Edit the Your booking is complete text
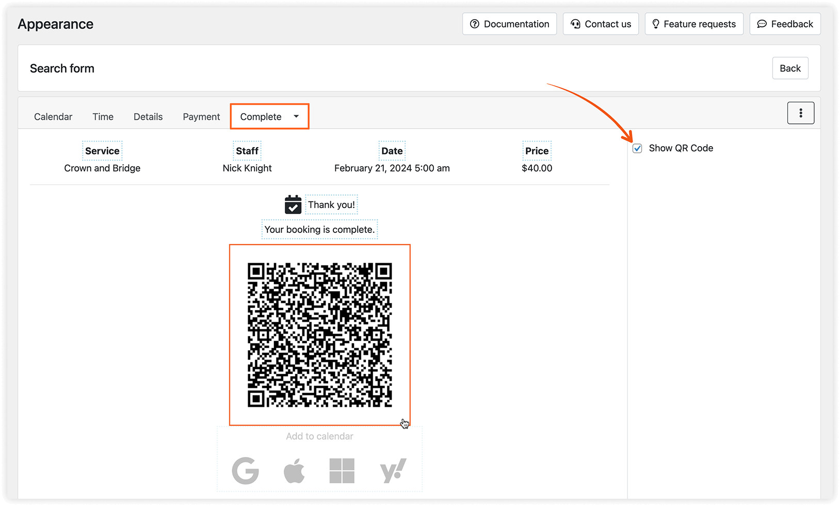 (319, 229)
